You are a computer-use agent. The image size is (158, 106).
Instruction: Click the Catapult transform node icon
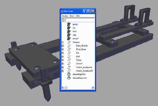pyautogui.click(x=69, y=42)
